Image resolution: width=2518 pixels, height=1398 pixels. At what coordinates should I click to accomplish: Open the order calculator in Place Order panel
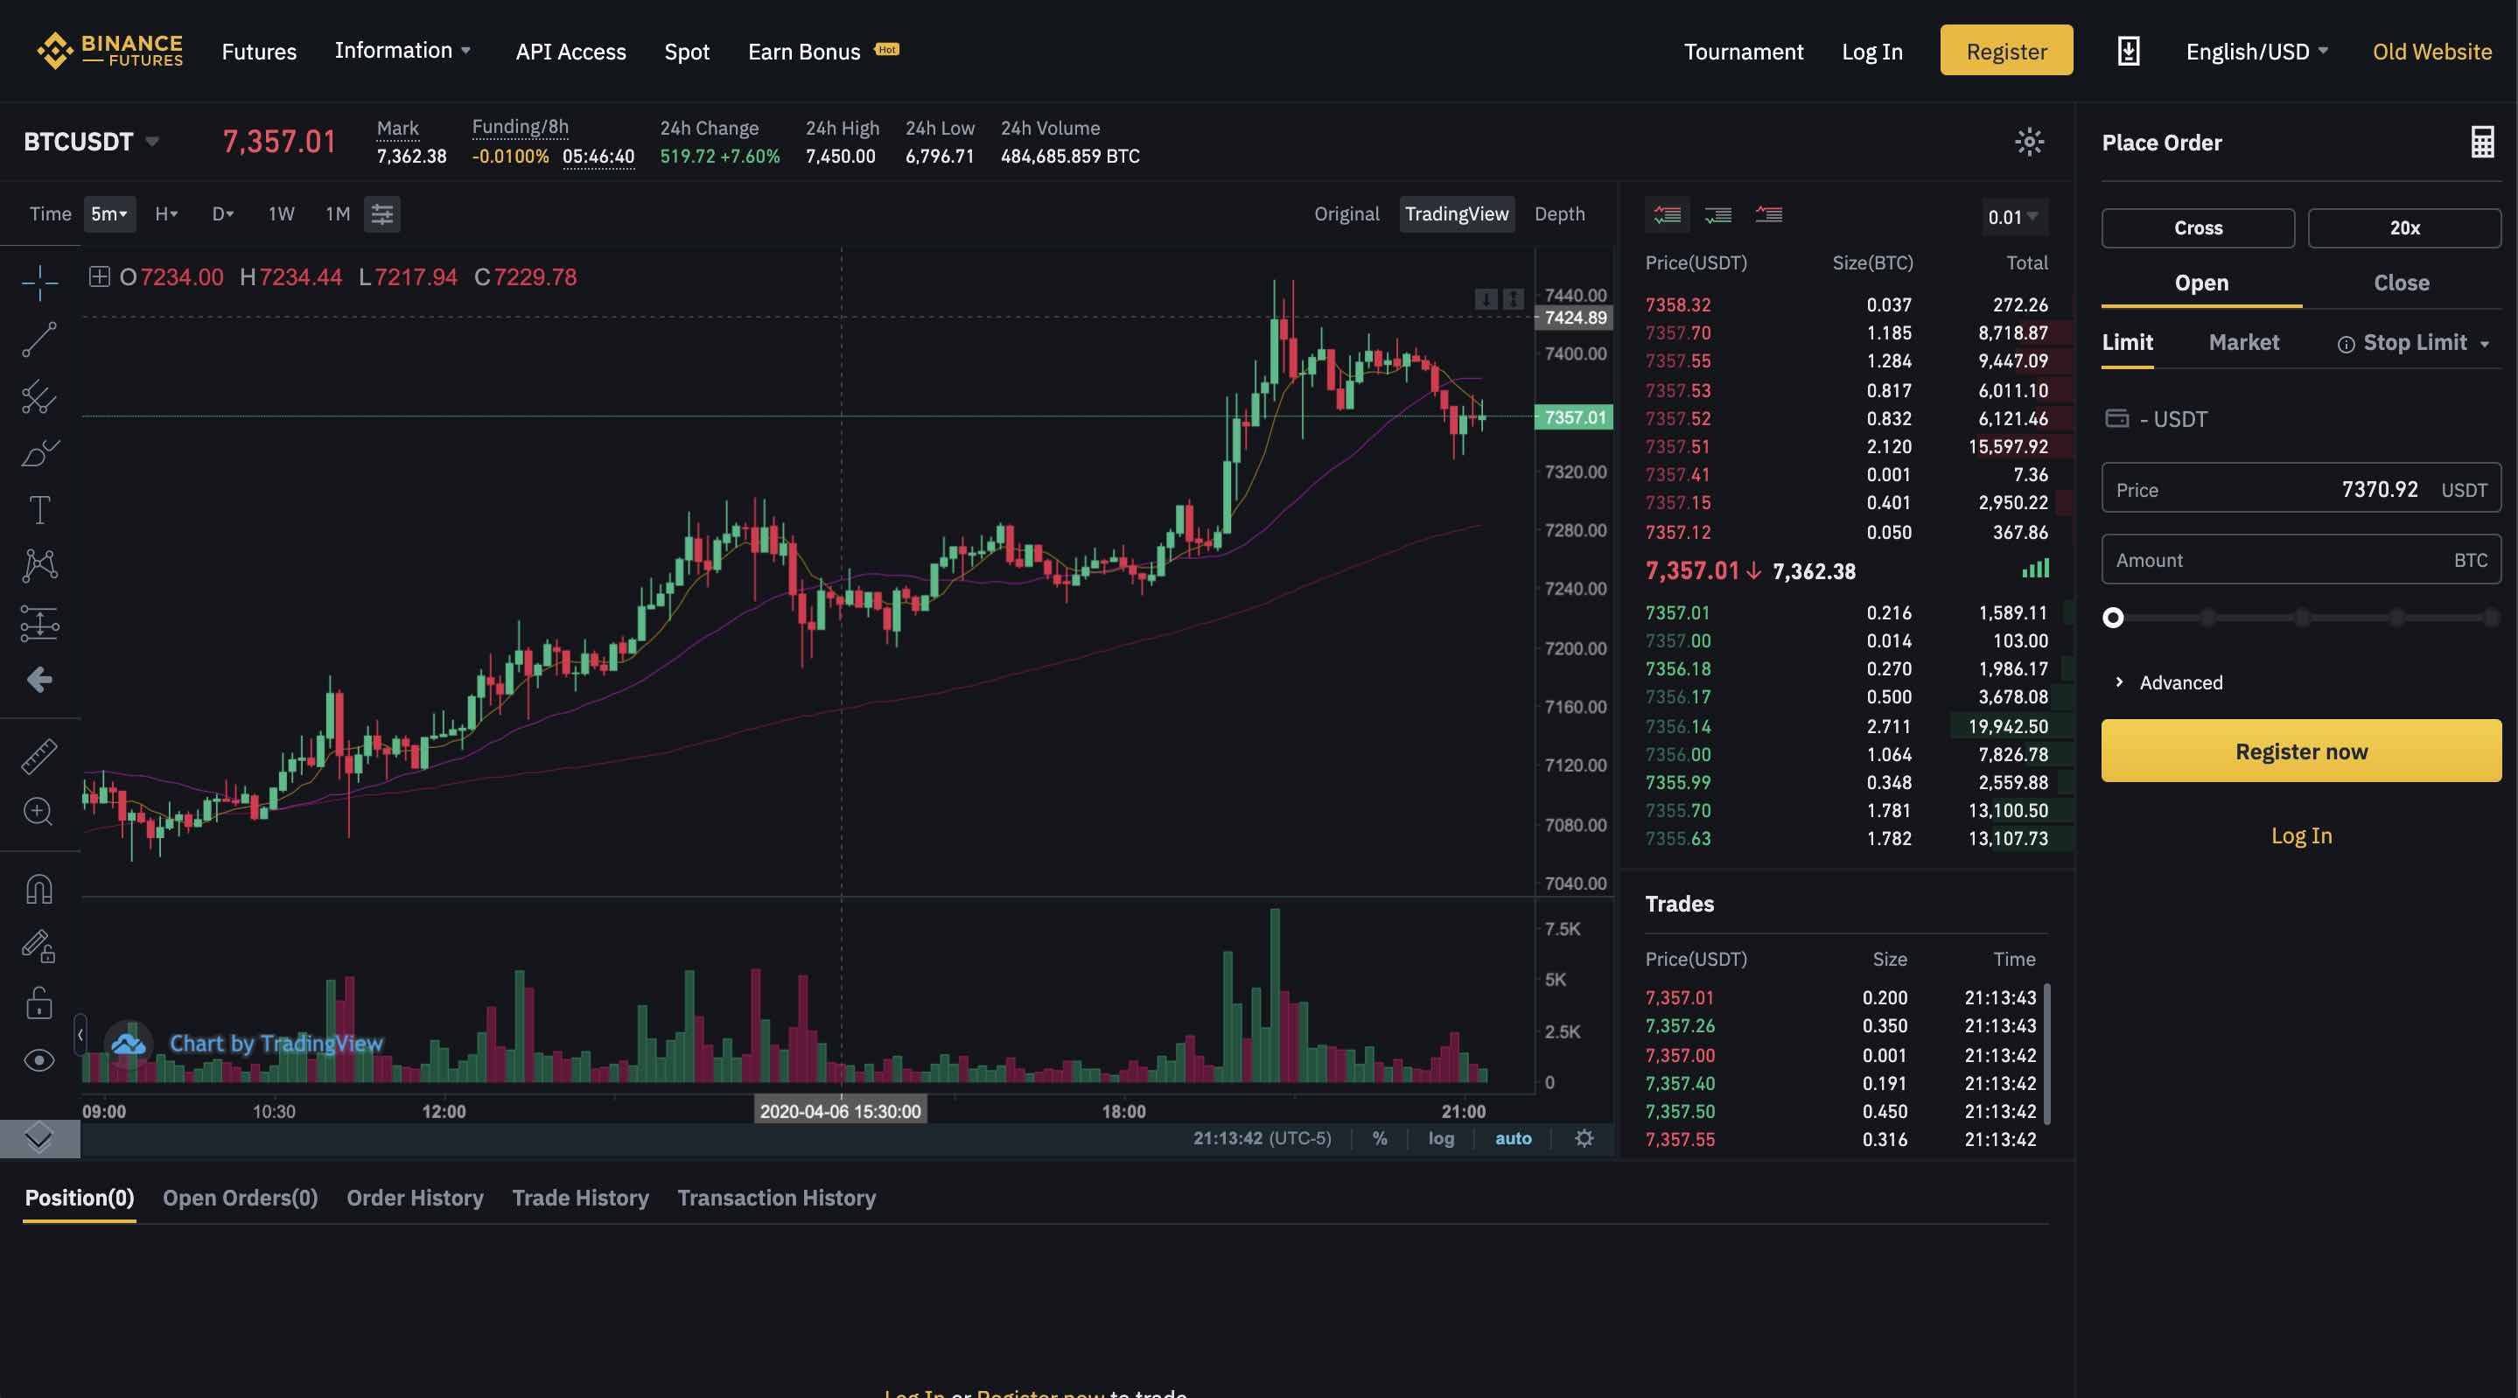2484,142
